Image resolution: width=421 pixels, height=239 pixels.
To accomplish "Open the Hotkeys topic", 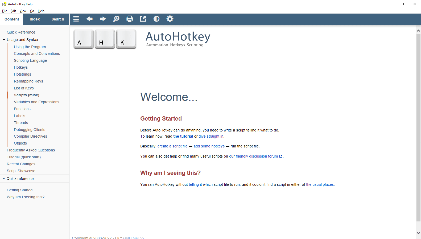I will tap(21, 67).
